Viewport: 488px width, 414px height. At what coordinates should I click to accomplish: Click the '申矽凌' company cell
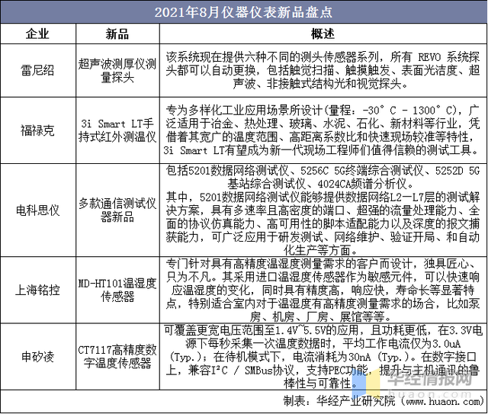(x=37, y=357)
